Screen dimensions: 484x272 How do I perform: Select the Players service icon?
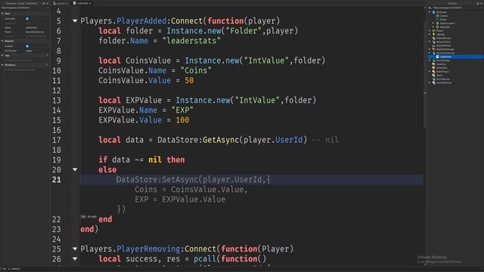coord(433,30)
